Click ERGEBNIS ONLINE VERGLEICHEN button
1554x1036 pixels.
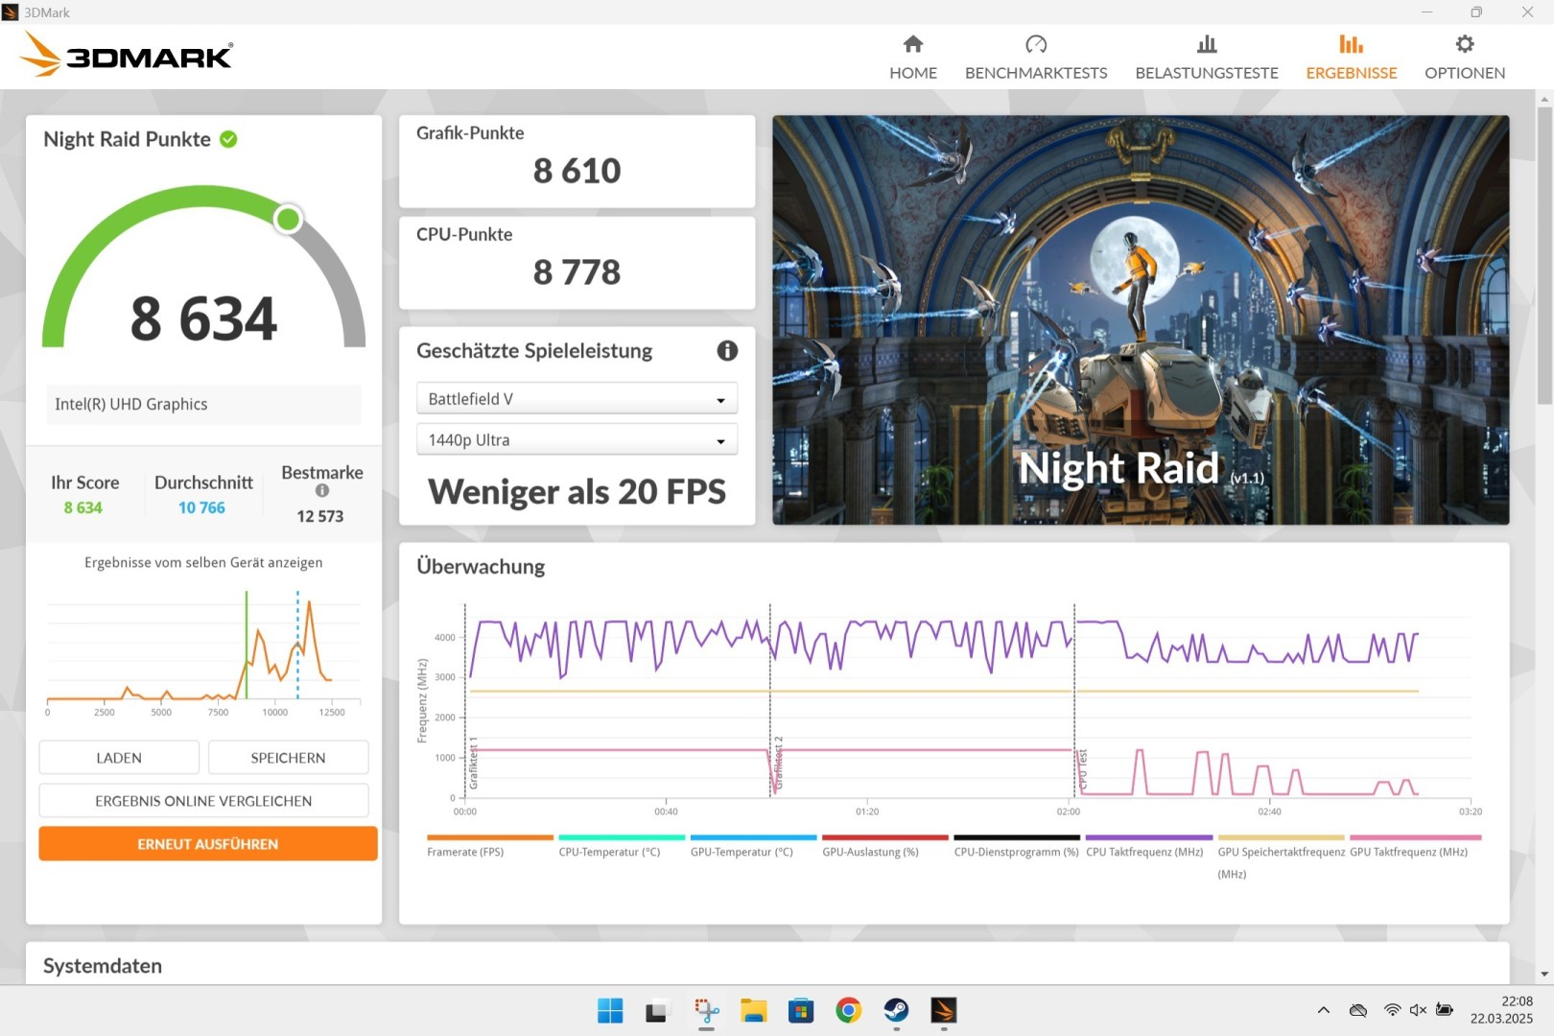click(x=203, y=801)
